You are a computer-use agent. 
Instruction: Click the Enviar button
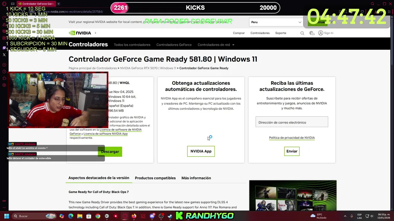(x=292, y=151)
